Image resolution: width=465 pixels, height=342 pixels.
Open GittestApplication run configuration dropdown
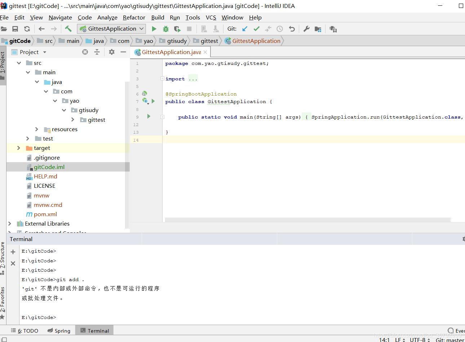pos(111,29)
